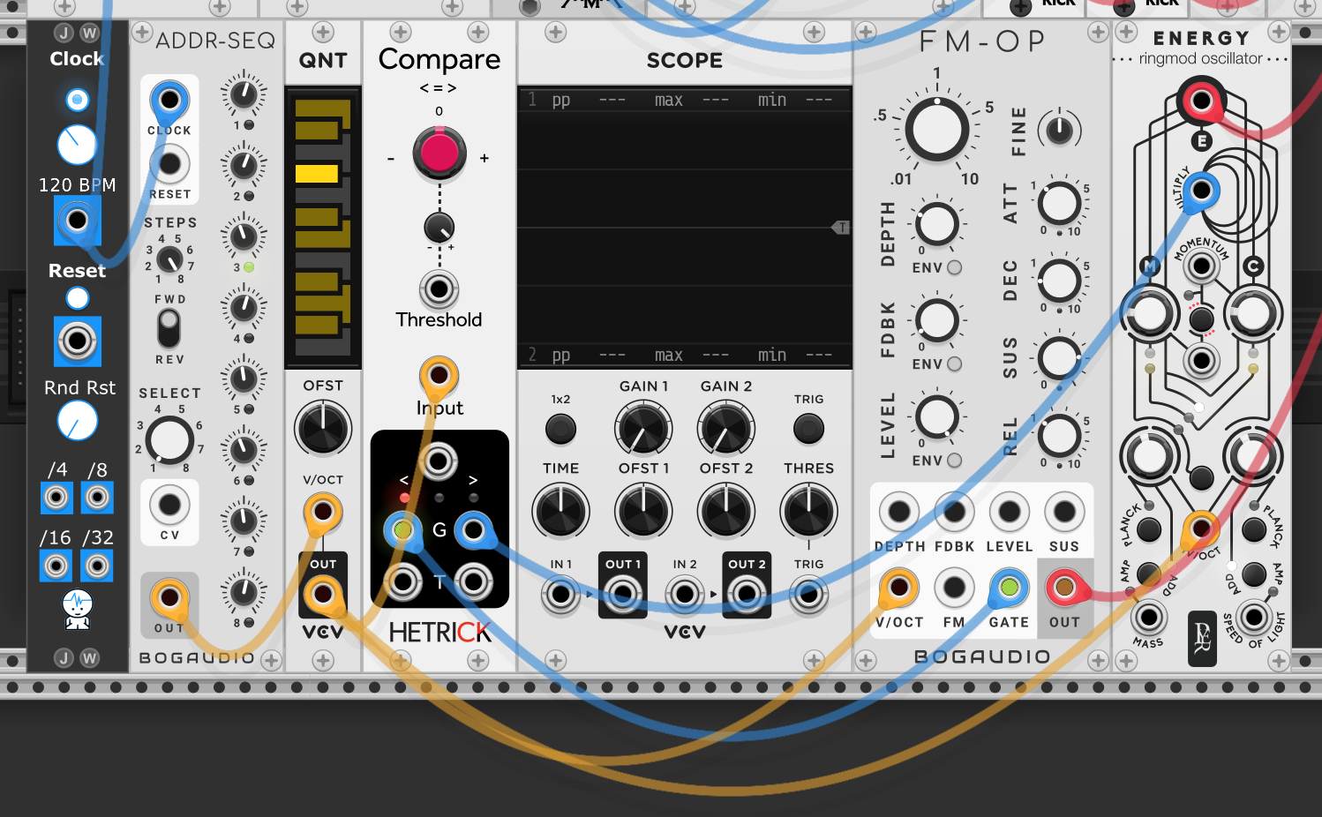
Task: Click the Scope OUT 1 jack
Action: [x=623, y=594]
